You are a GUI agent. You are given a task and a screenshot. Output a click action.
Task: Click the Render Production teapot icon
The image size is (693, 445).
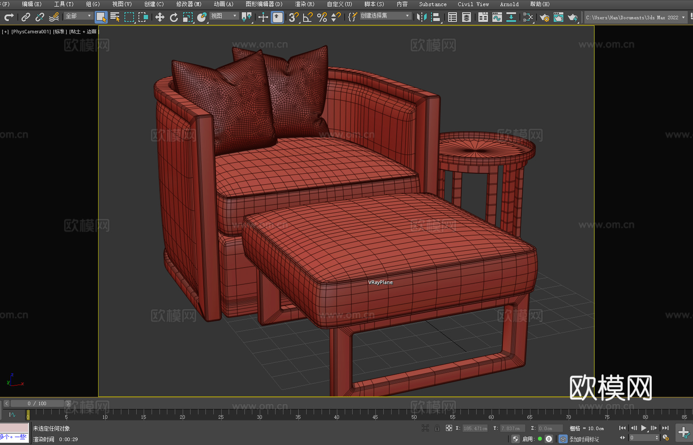point(573,17)
